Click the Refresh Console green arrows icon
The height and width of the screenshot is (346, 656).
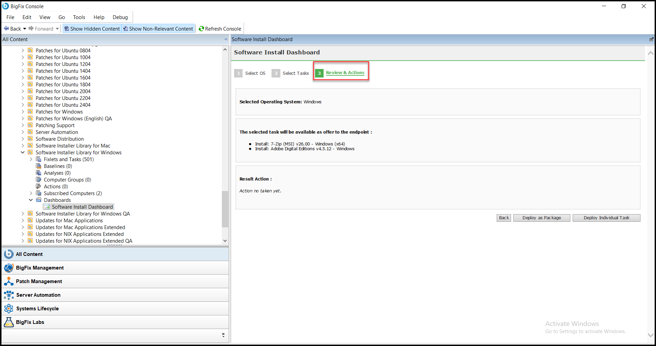click(x=201, y=29)
